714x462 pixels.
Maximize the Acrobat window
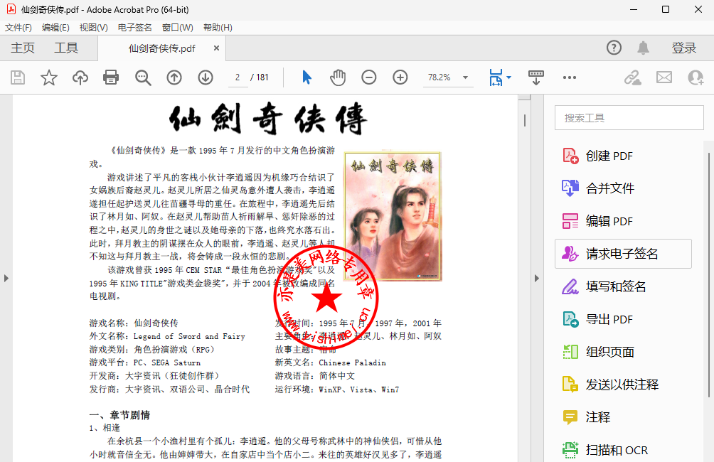pos(665,9)
